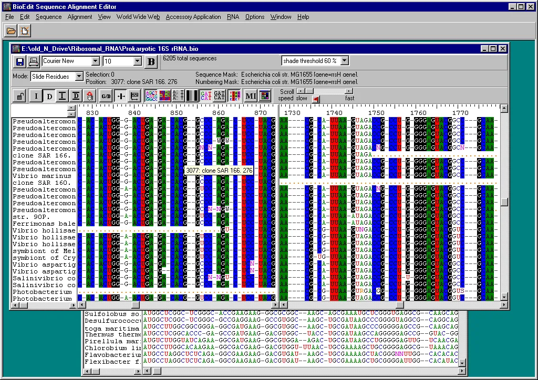
Task: Click the MI mutual information icon
Action: click(x=251, y=96)
